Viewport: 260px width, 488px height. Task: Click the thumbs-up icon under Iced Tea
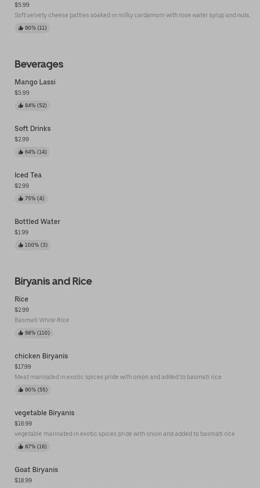21,199
